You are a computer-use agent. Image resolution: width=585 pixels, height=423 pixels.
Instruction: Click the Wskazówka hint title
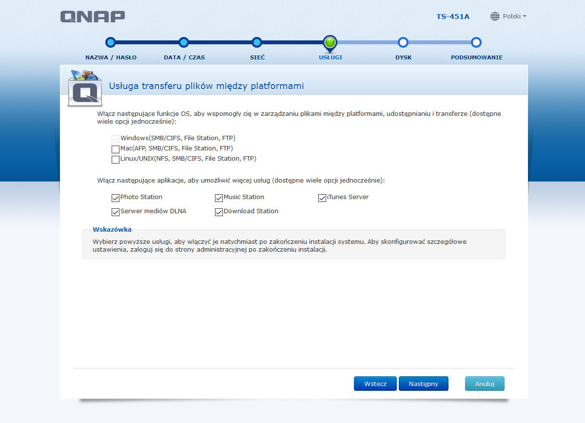(112, 230)
